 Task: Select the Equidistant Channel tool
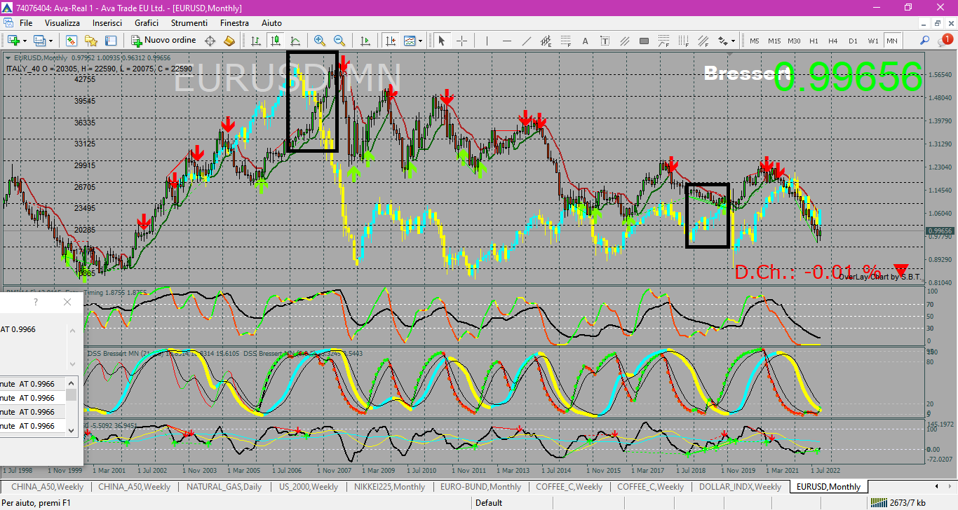click(x=546, y=41)
